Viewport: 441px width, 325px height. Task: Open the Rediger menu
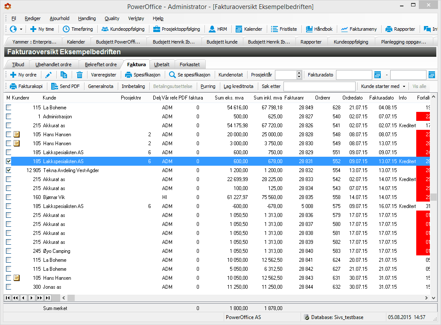coord(32,18)
